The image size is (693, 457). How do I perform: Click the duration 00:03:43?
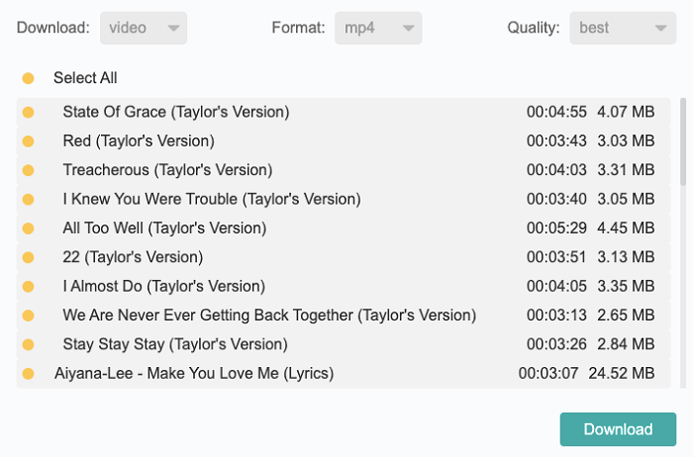click(556, 140)
